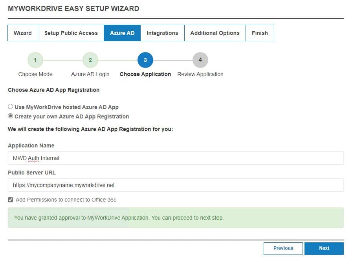Uncheck Add Permissions to connect to Office 365
Image resolution: width=354 pixels, height=260 pixels.
click(x=11, y=200)
